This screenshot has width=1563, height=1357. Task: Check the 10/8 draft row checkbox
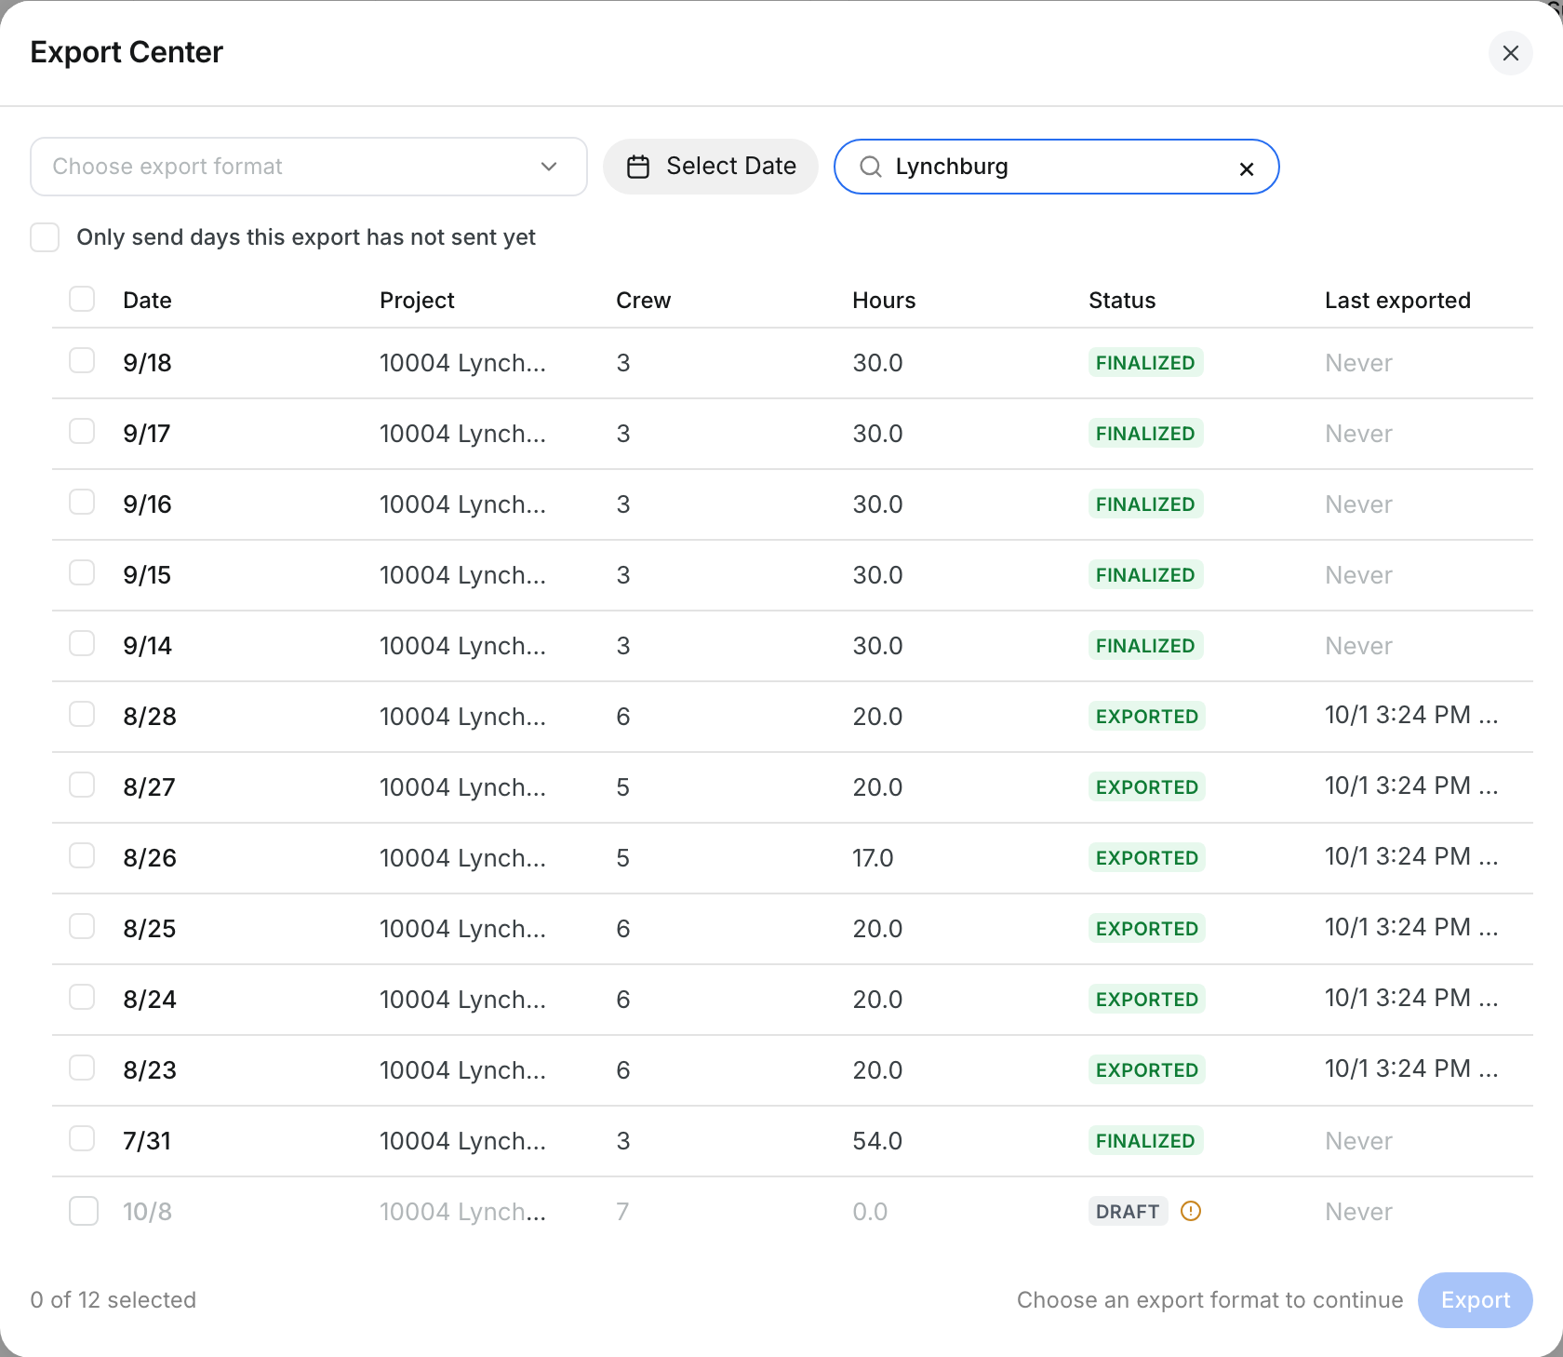coord(84,1211)
